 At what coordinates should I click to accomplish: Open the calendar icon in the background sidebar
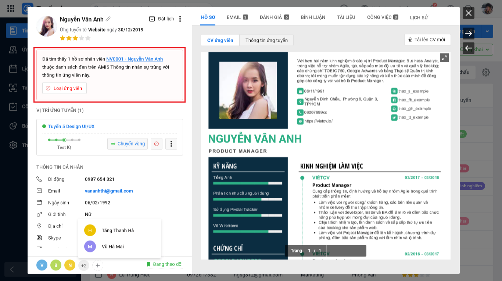[x=13, y=69]
